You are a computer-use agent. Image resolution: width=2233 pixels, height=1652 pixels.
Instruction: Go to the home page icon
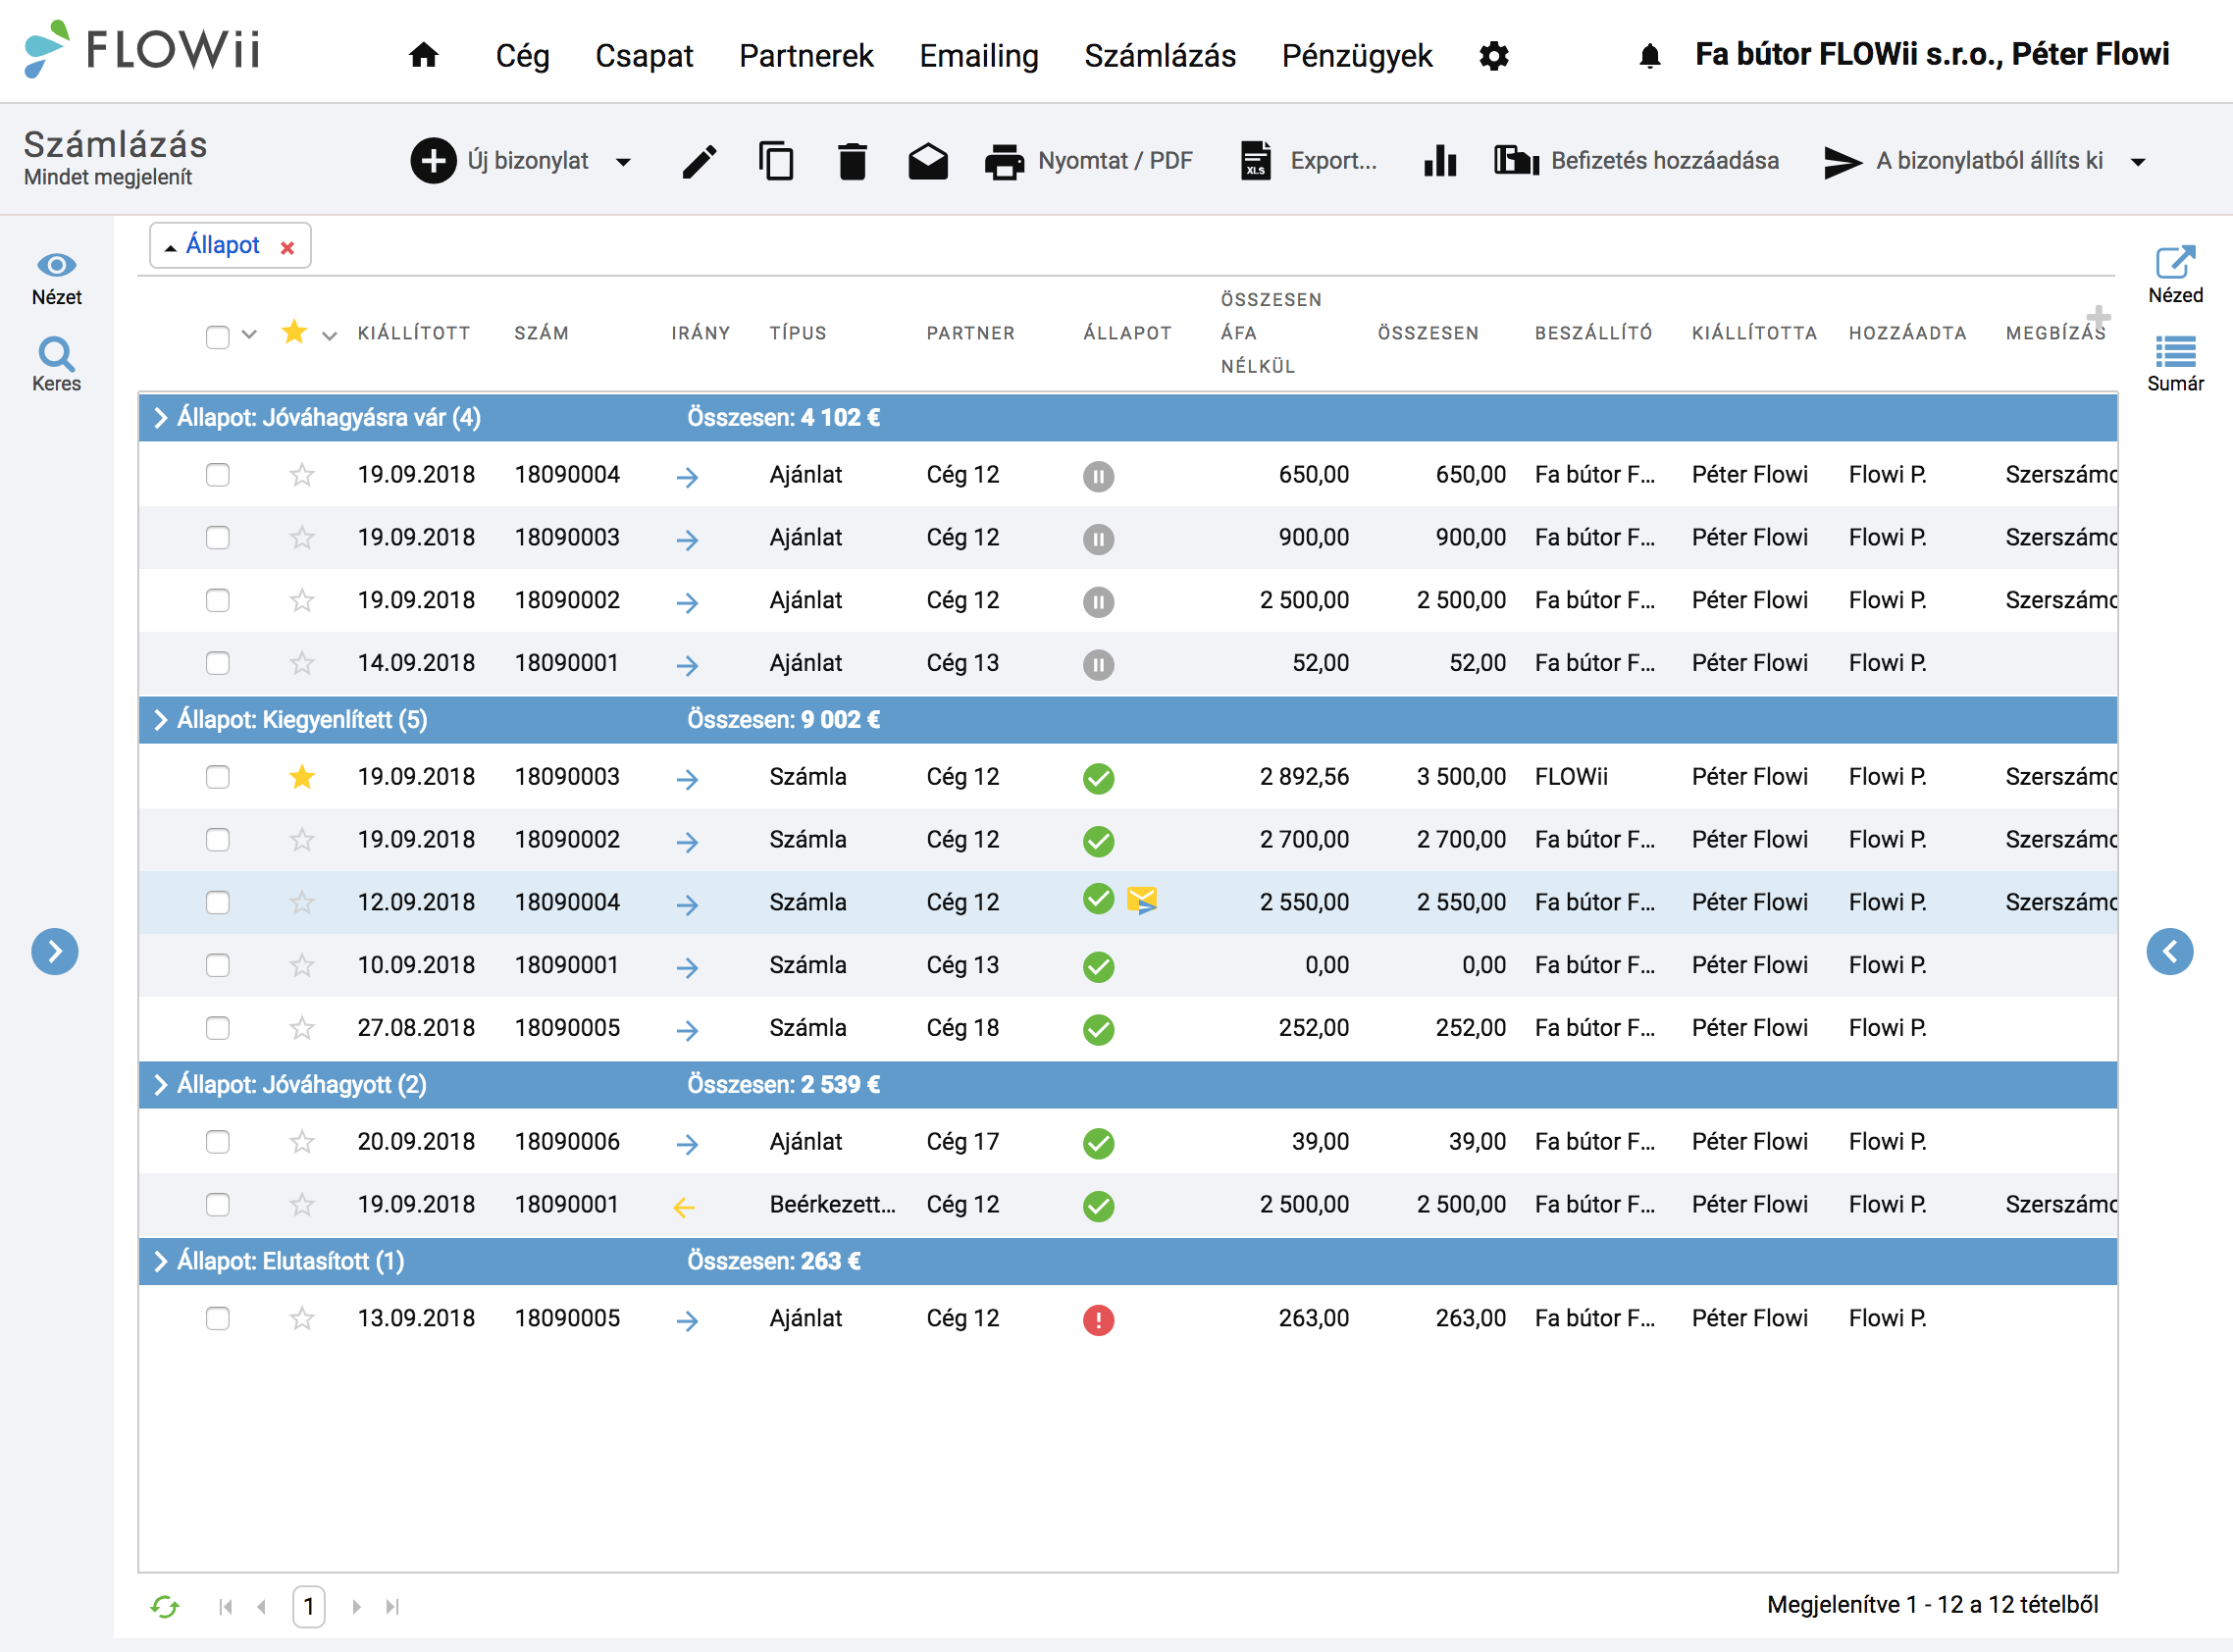(x=423, y=55)
